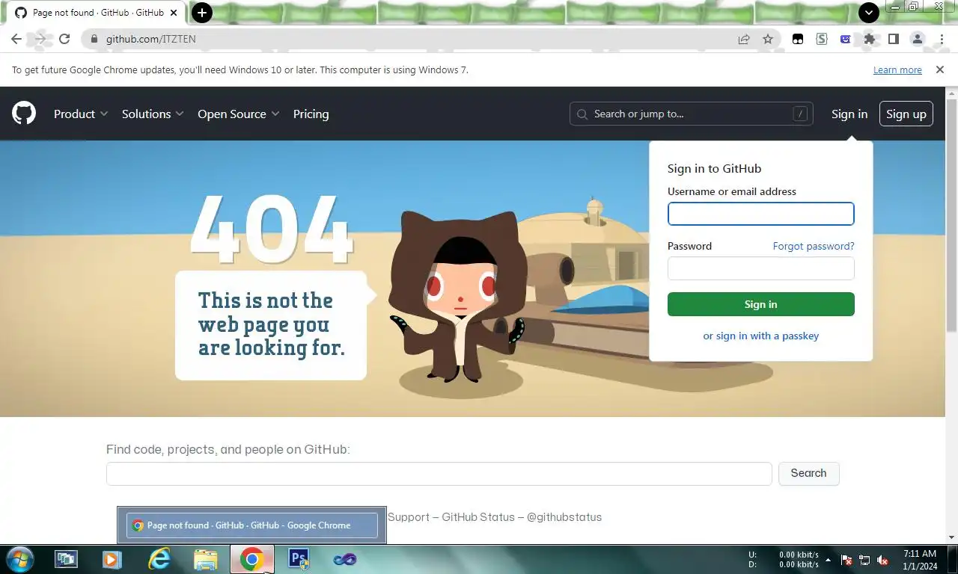
Task: Bookmark this tab with the star
Action: 768,39
